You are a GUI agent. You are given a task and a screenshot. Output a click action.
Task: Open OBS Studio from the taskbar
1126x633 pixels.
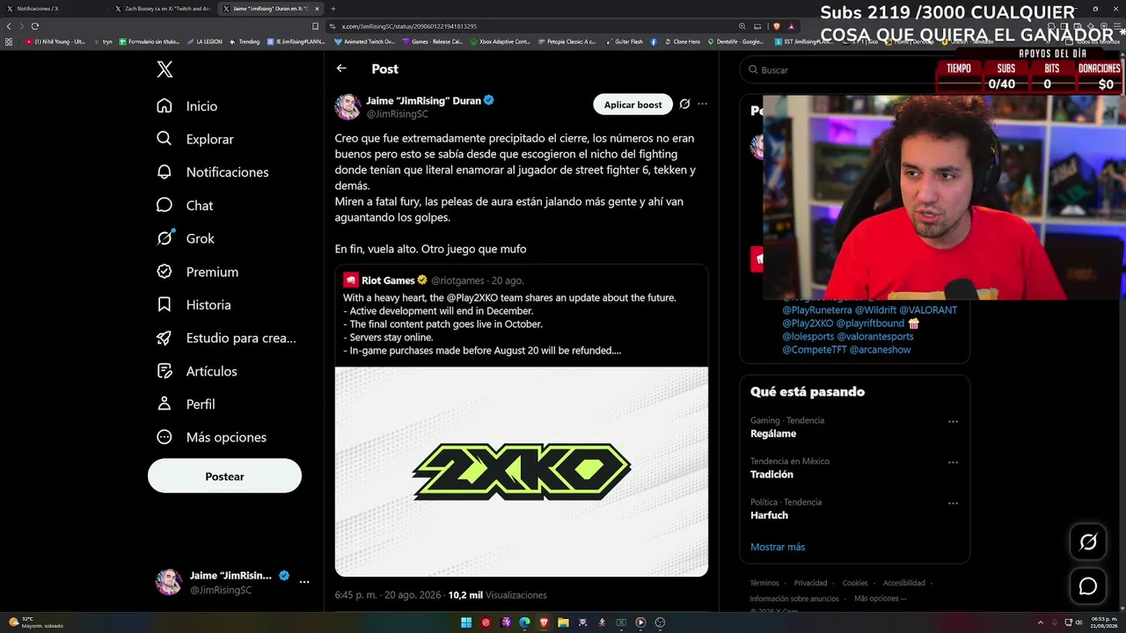(660, 622)
